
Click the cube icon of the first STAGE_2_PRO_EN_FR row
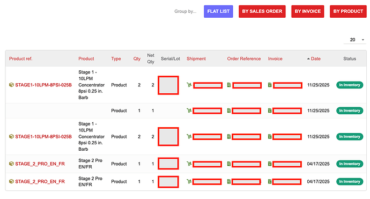[11, 164]
